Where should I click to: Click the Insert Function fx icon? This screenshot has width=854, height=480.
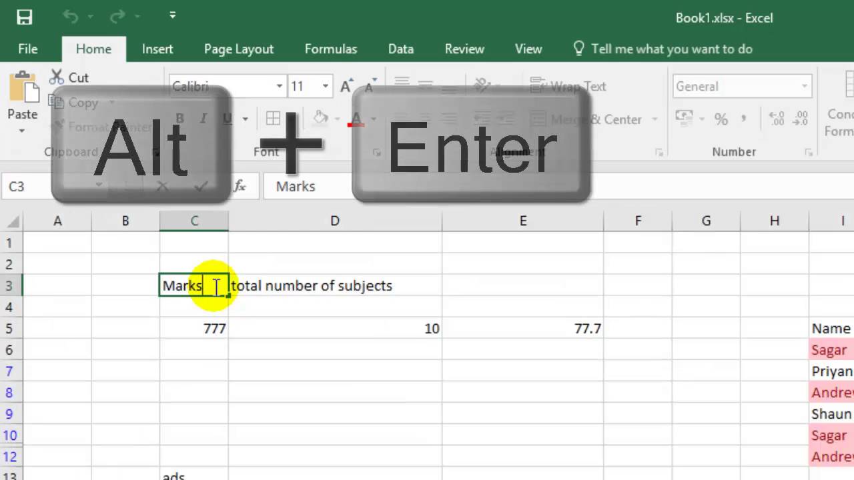tap(240, 187)
